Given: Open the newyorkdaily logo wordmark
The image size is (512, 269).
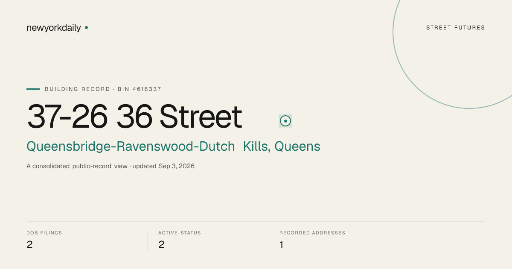Looking at the screenshot, I should pos(54,28).
